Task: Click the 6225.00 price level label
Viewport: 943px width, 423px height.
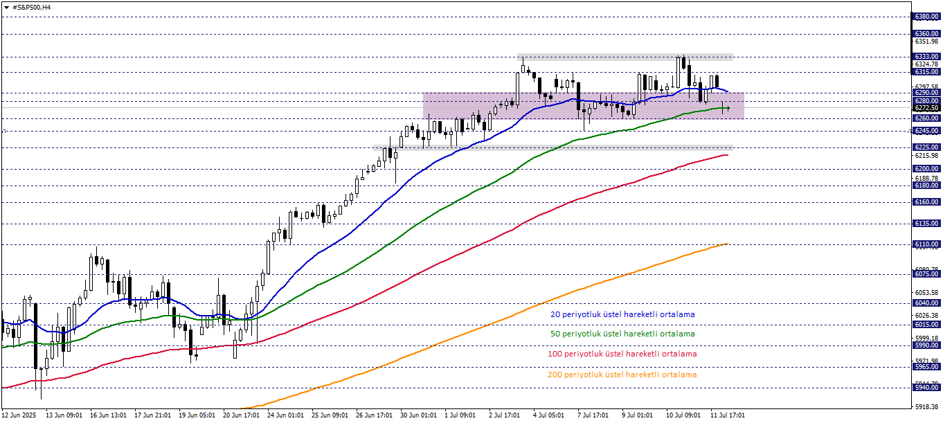Action: point(926,147)
